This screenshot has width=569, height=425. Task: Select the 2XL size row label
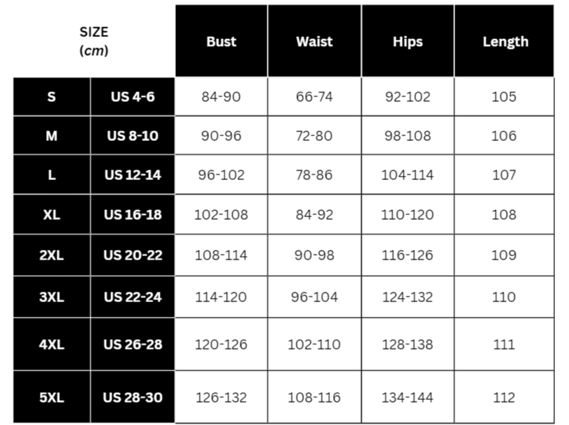coord(52,255)
